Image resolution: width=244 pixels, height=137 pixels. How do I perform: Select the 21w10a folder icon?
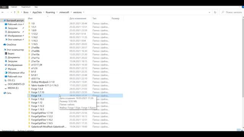[29, 54]
